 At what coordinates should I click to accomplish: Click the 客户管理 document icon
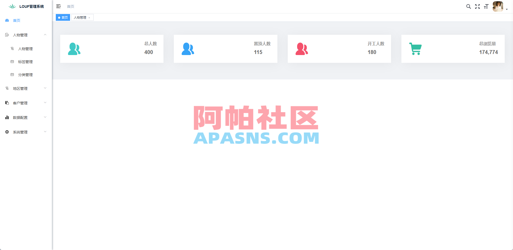click(x=7, y=103)
